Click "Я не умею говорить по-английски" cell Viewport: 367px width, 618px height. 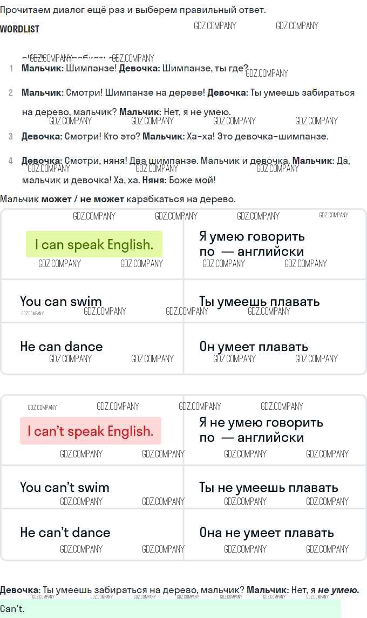(261, 430)
